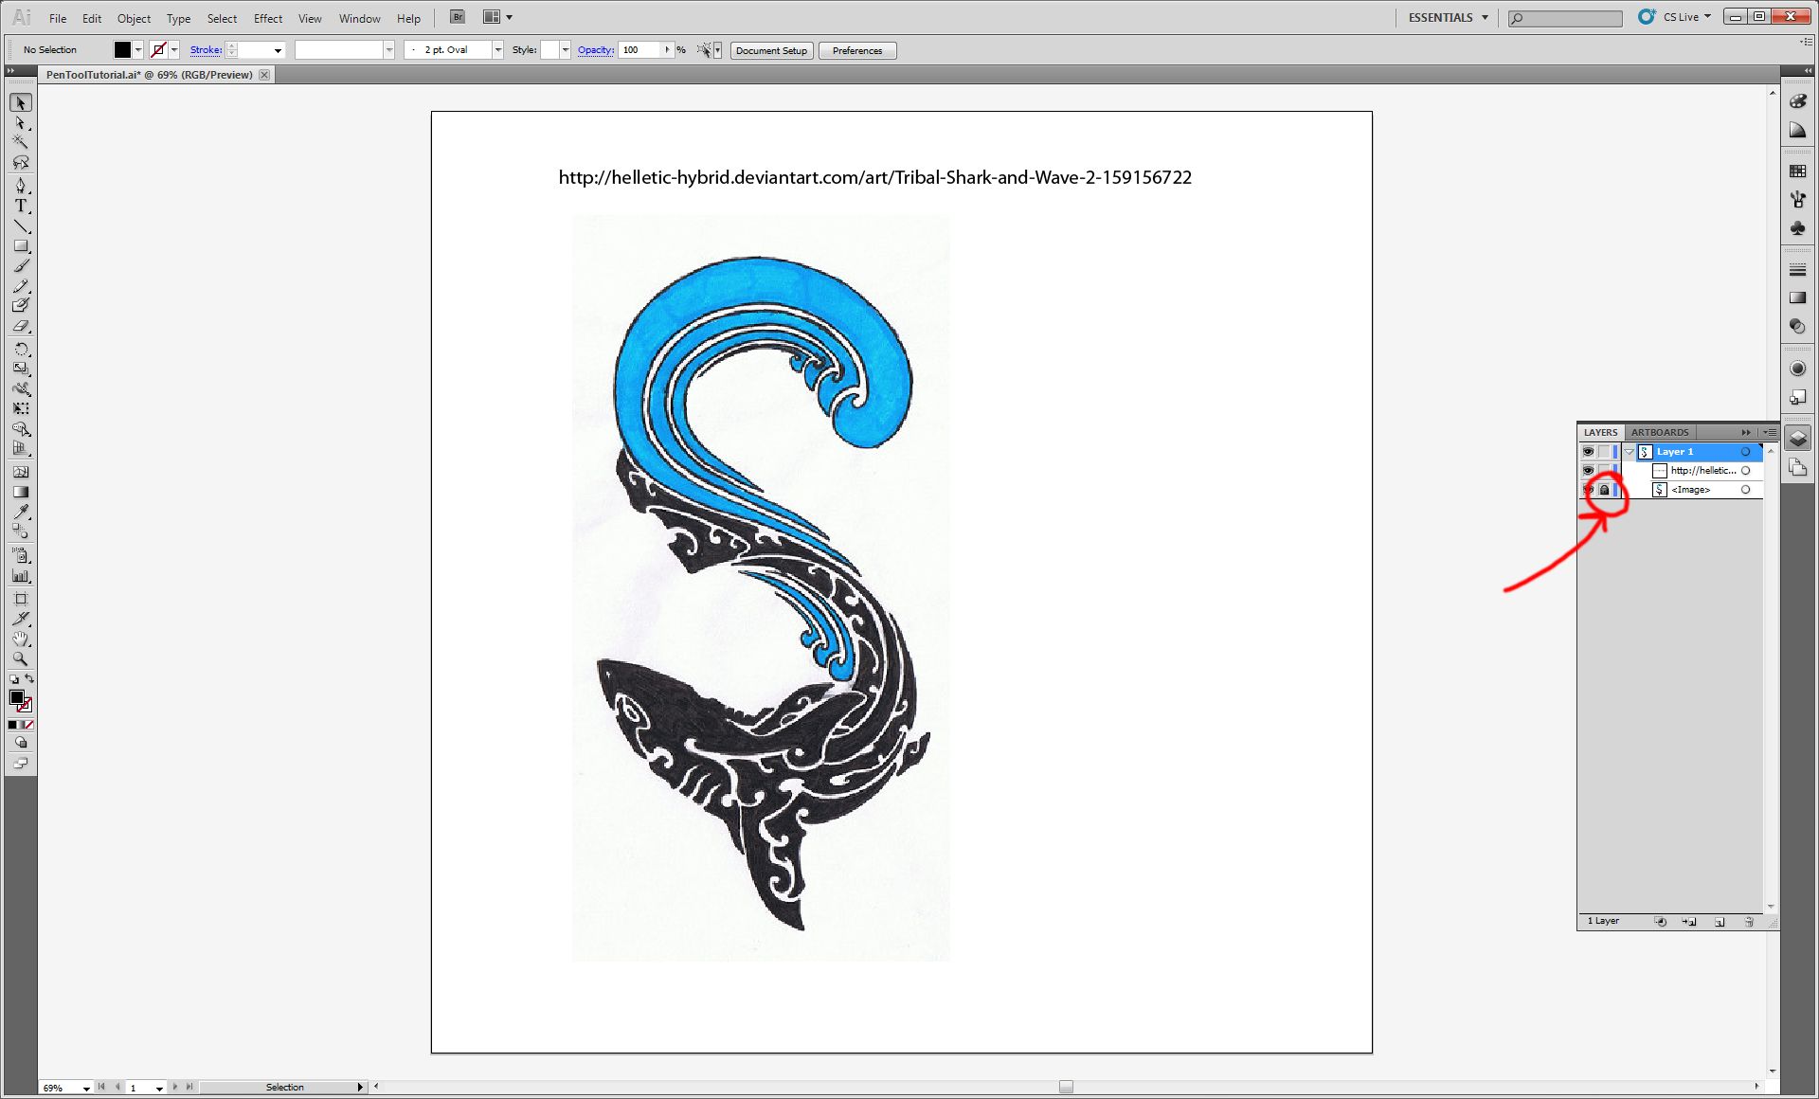Unlock the <Image> sublayer lock
This screenshot has width=1819, height=1099.
[x=1604, y=490]
